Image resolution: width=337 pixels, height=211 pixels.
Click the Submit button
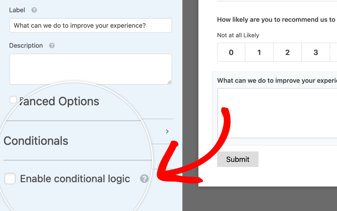coord(238,159)
